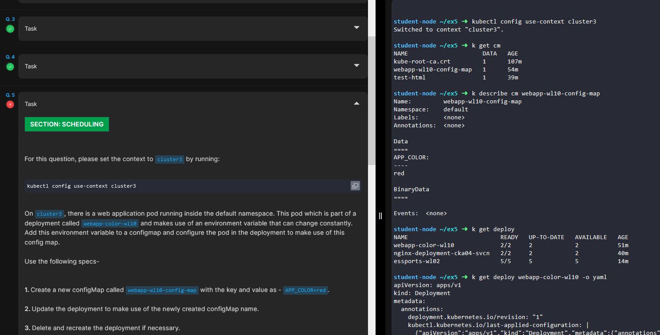Click the cluster3 code tag in first instruction

(x=169, y=159)
